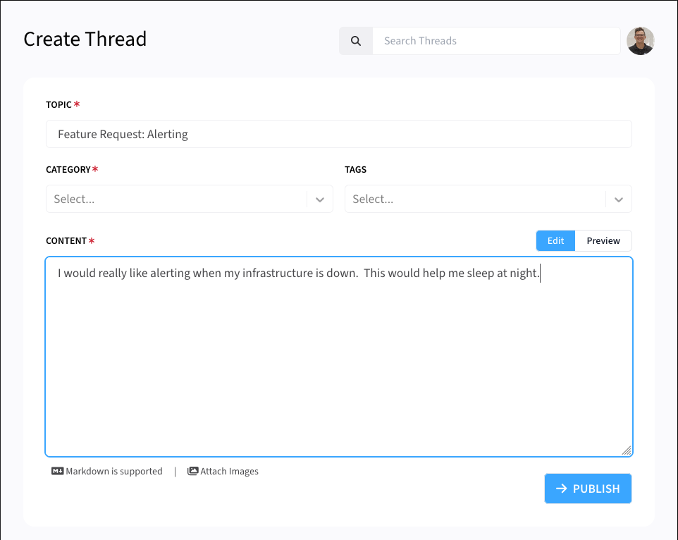Click the picture icon beside Attach Images
This screenshot has height=540, width=678.
(x=192, y=472)
